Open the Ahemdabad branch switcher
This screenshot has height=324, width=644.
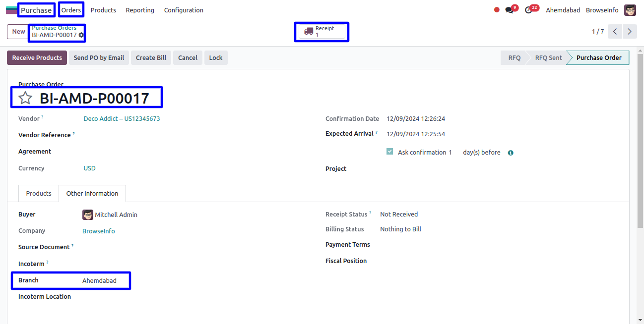pyautogui.click(x=563, y=10)
